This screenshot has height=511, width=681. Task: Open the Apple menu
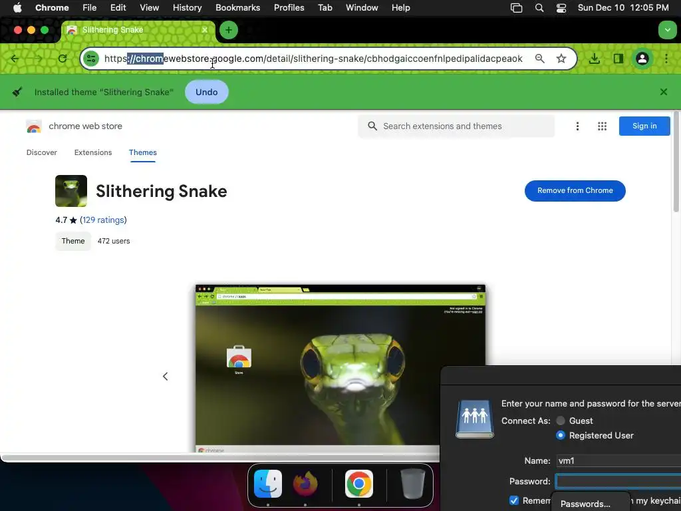pos(17,8)
